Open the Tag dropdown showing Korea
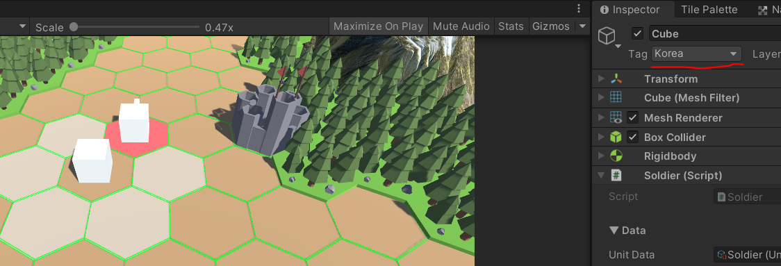781x266 pixels. [x=696, y=53]
